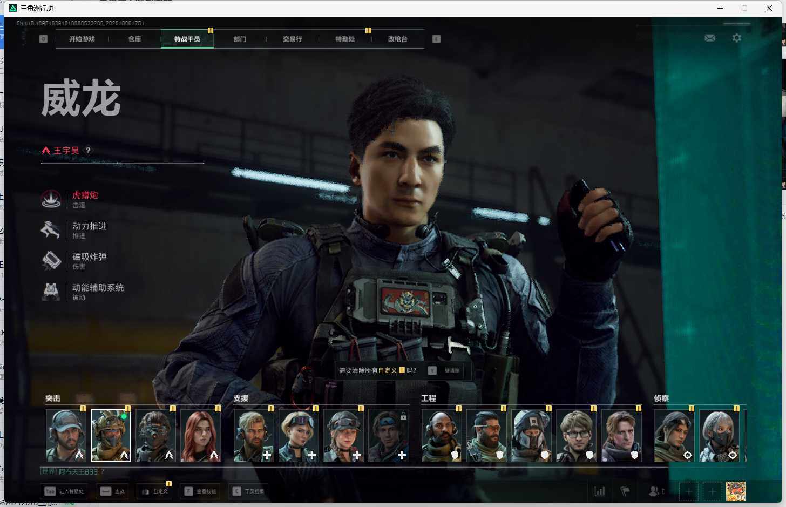
Task: Switch to the 特勤处 tab
Action: [x=345, y=39]
